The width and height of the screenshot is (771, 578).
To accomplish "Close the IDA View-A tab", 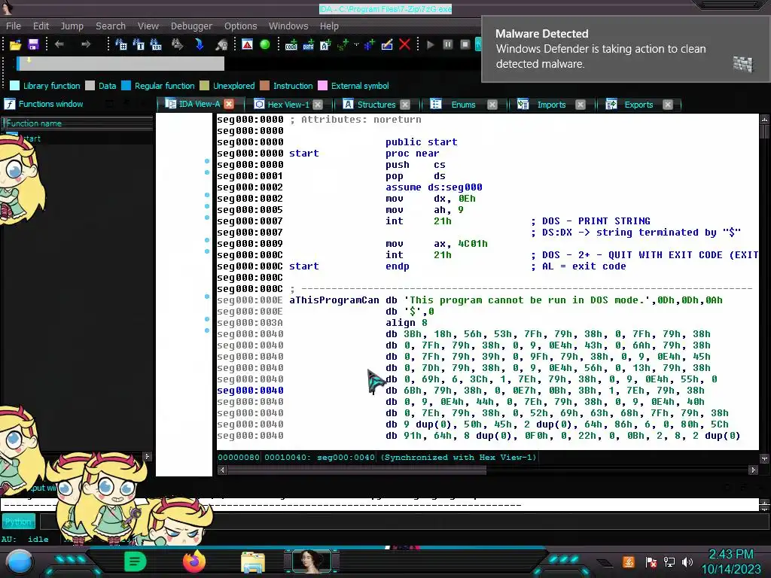I will (229, 104).
